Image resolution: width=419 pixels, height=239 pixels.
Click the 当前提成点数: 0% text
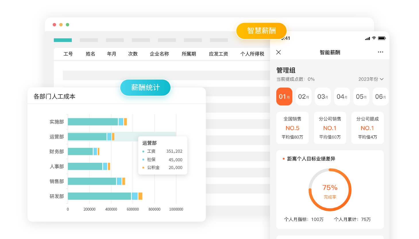point(296,79)
